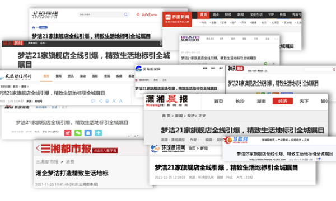Select the 天下 tab on 潇湘晨报

pyautogui.click(x=304, y=101)
